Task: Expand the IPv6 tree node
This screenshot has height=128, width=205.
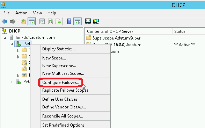Action: point(12,82)
